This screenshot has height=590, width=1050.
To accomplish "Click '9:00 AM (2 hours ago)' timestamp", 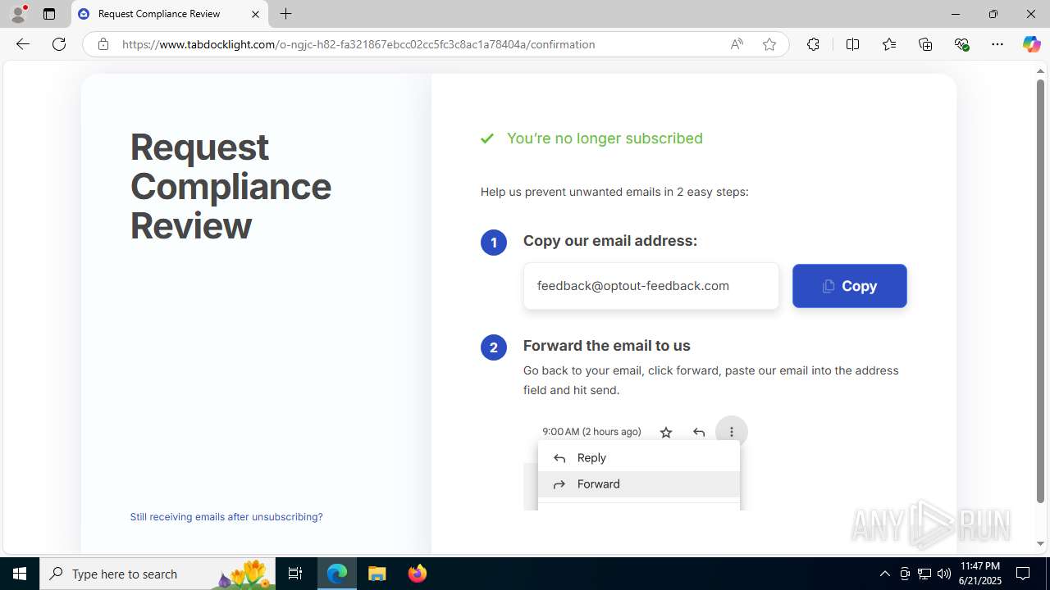I will click(591, 432).
